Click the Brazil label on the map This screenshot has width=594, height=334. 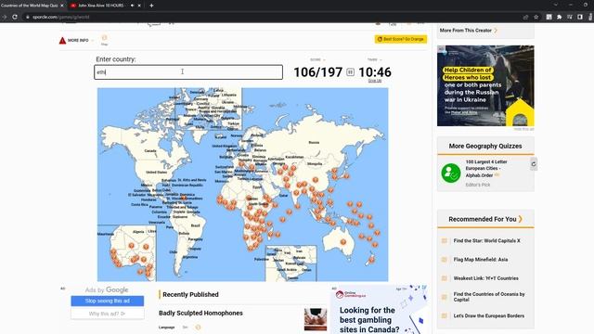[x=196, y=225]
